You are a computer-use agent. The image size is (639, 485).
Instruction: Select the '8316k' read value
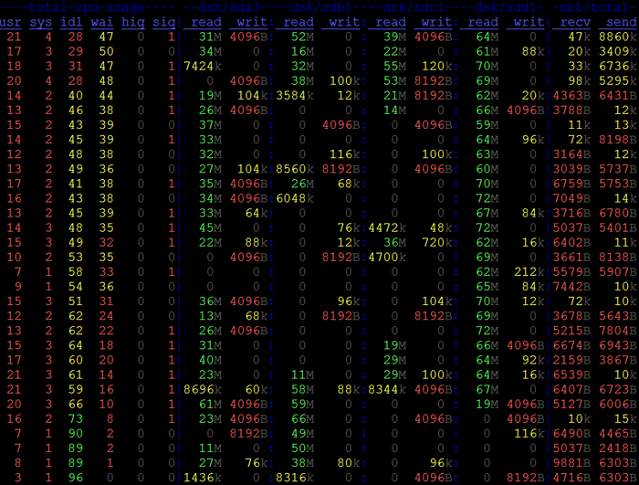295,478
